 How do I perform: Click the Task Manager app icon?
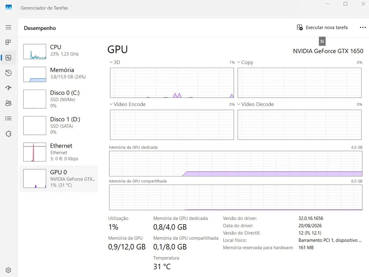(x=9, y=7)
